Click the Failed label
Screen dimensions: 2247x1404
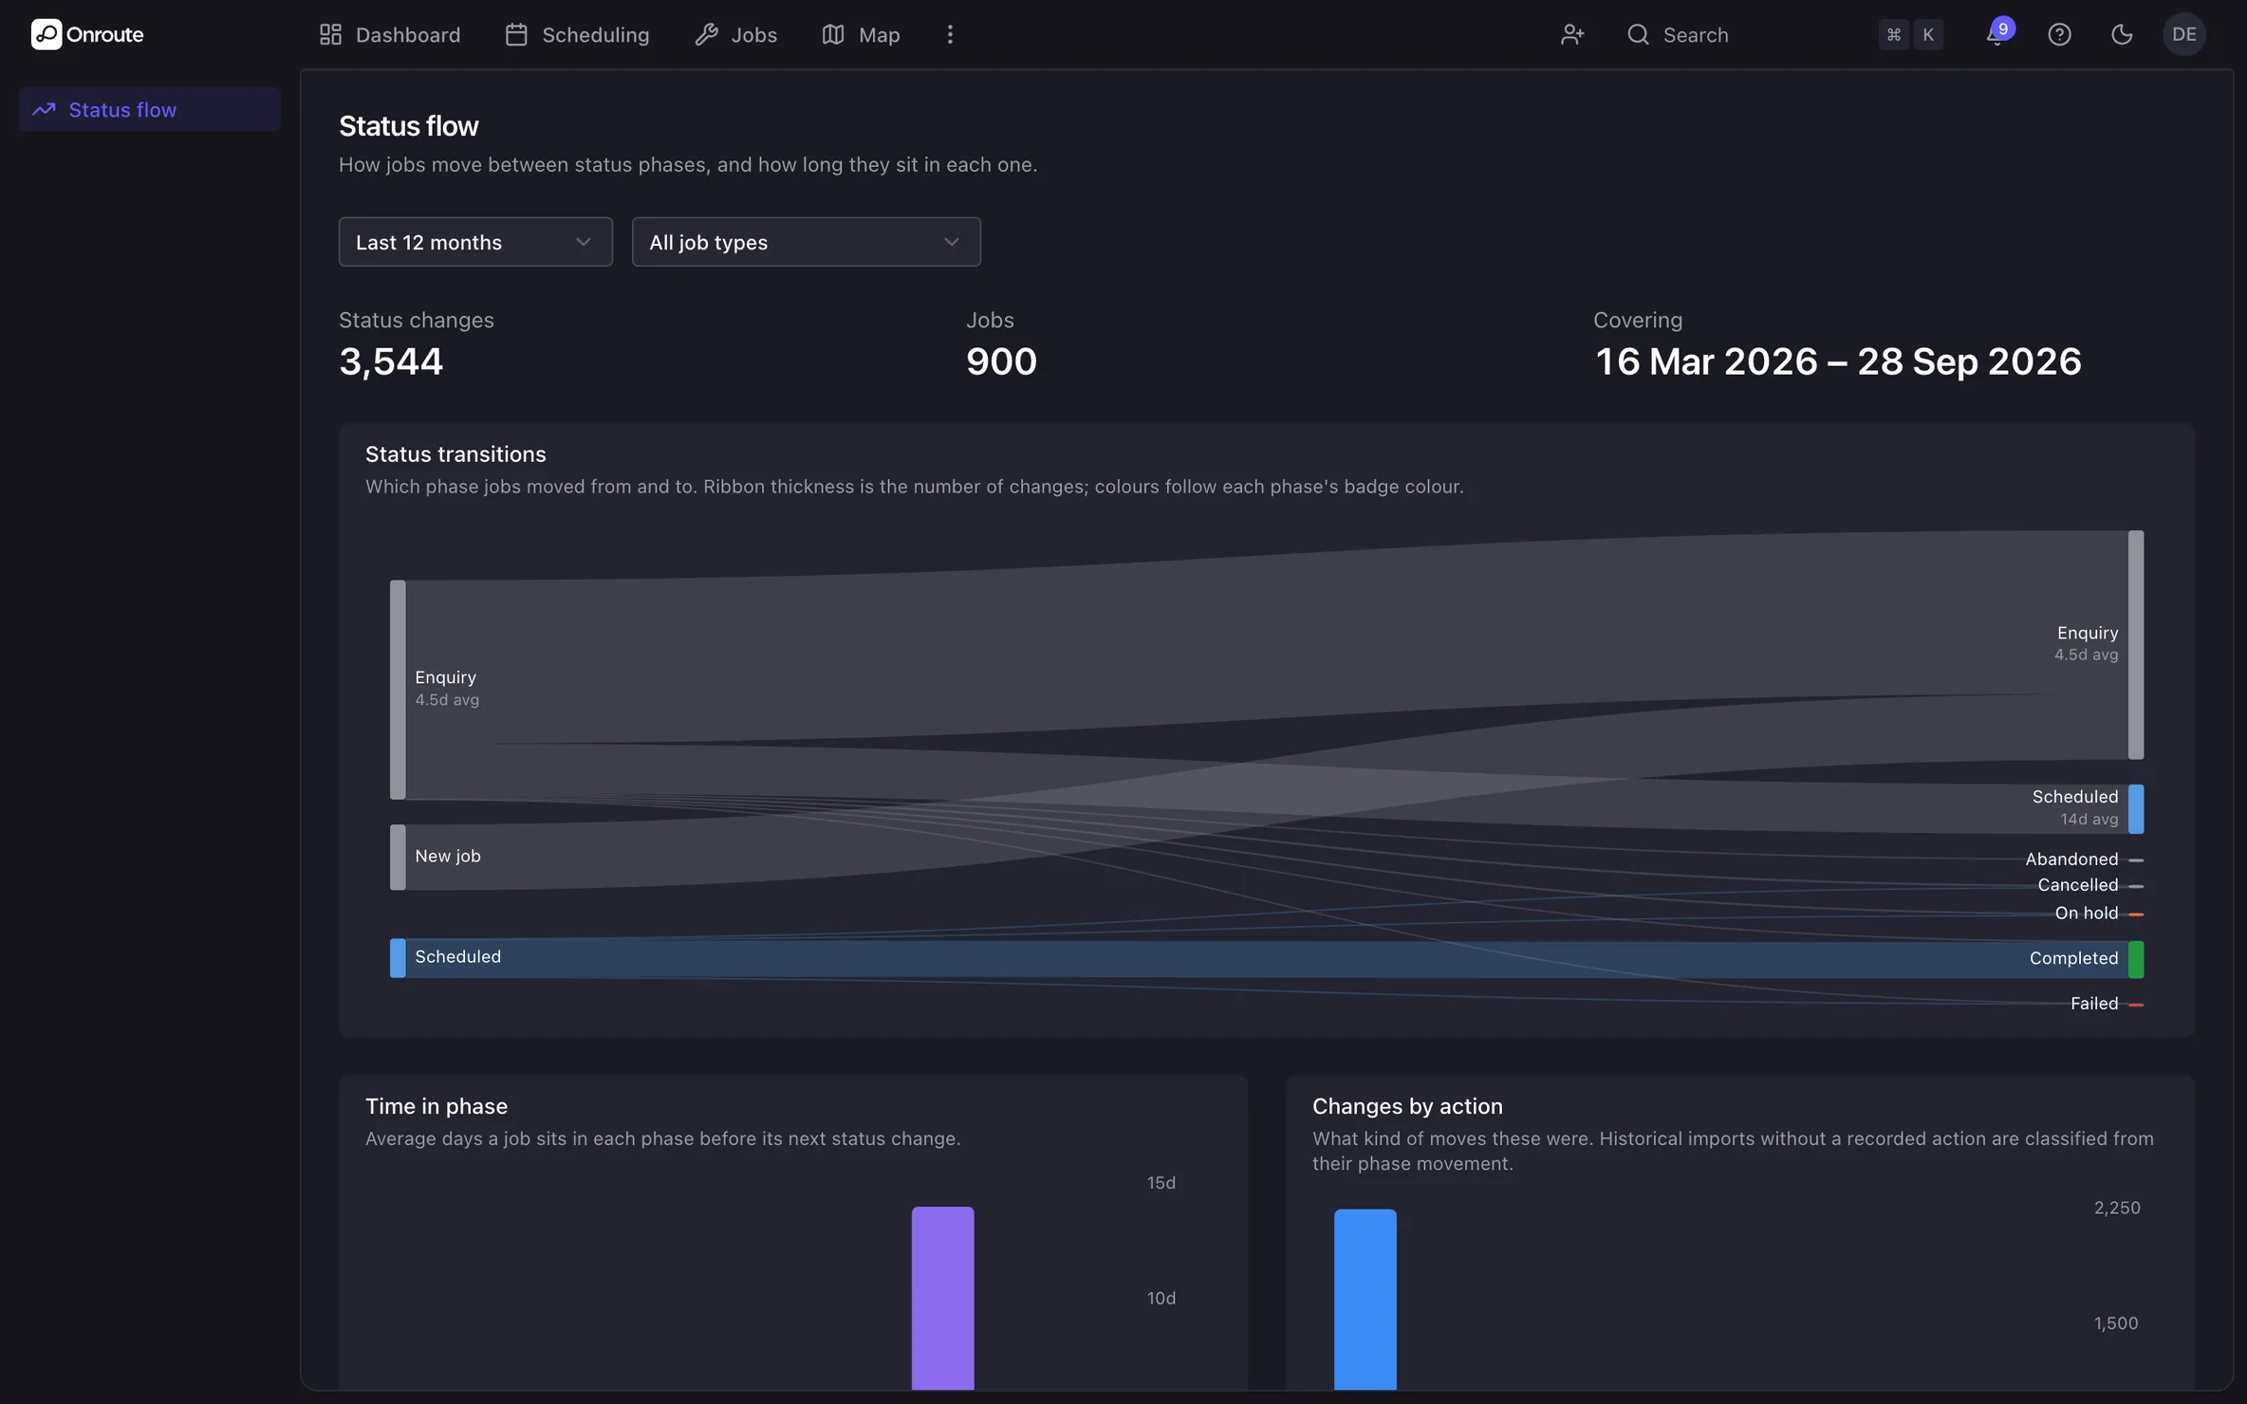click(x=2094, y=1004)
